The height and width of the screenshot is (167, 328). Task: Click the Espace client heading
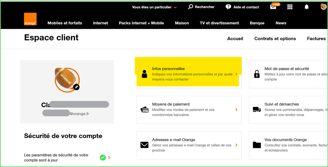click(x=52, y=38)
